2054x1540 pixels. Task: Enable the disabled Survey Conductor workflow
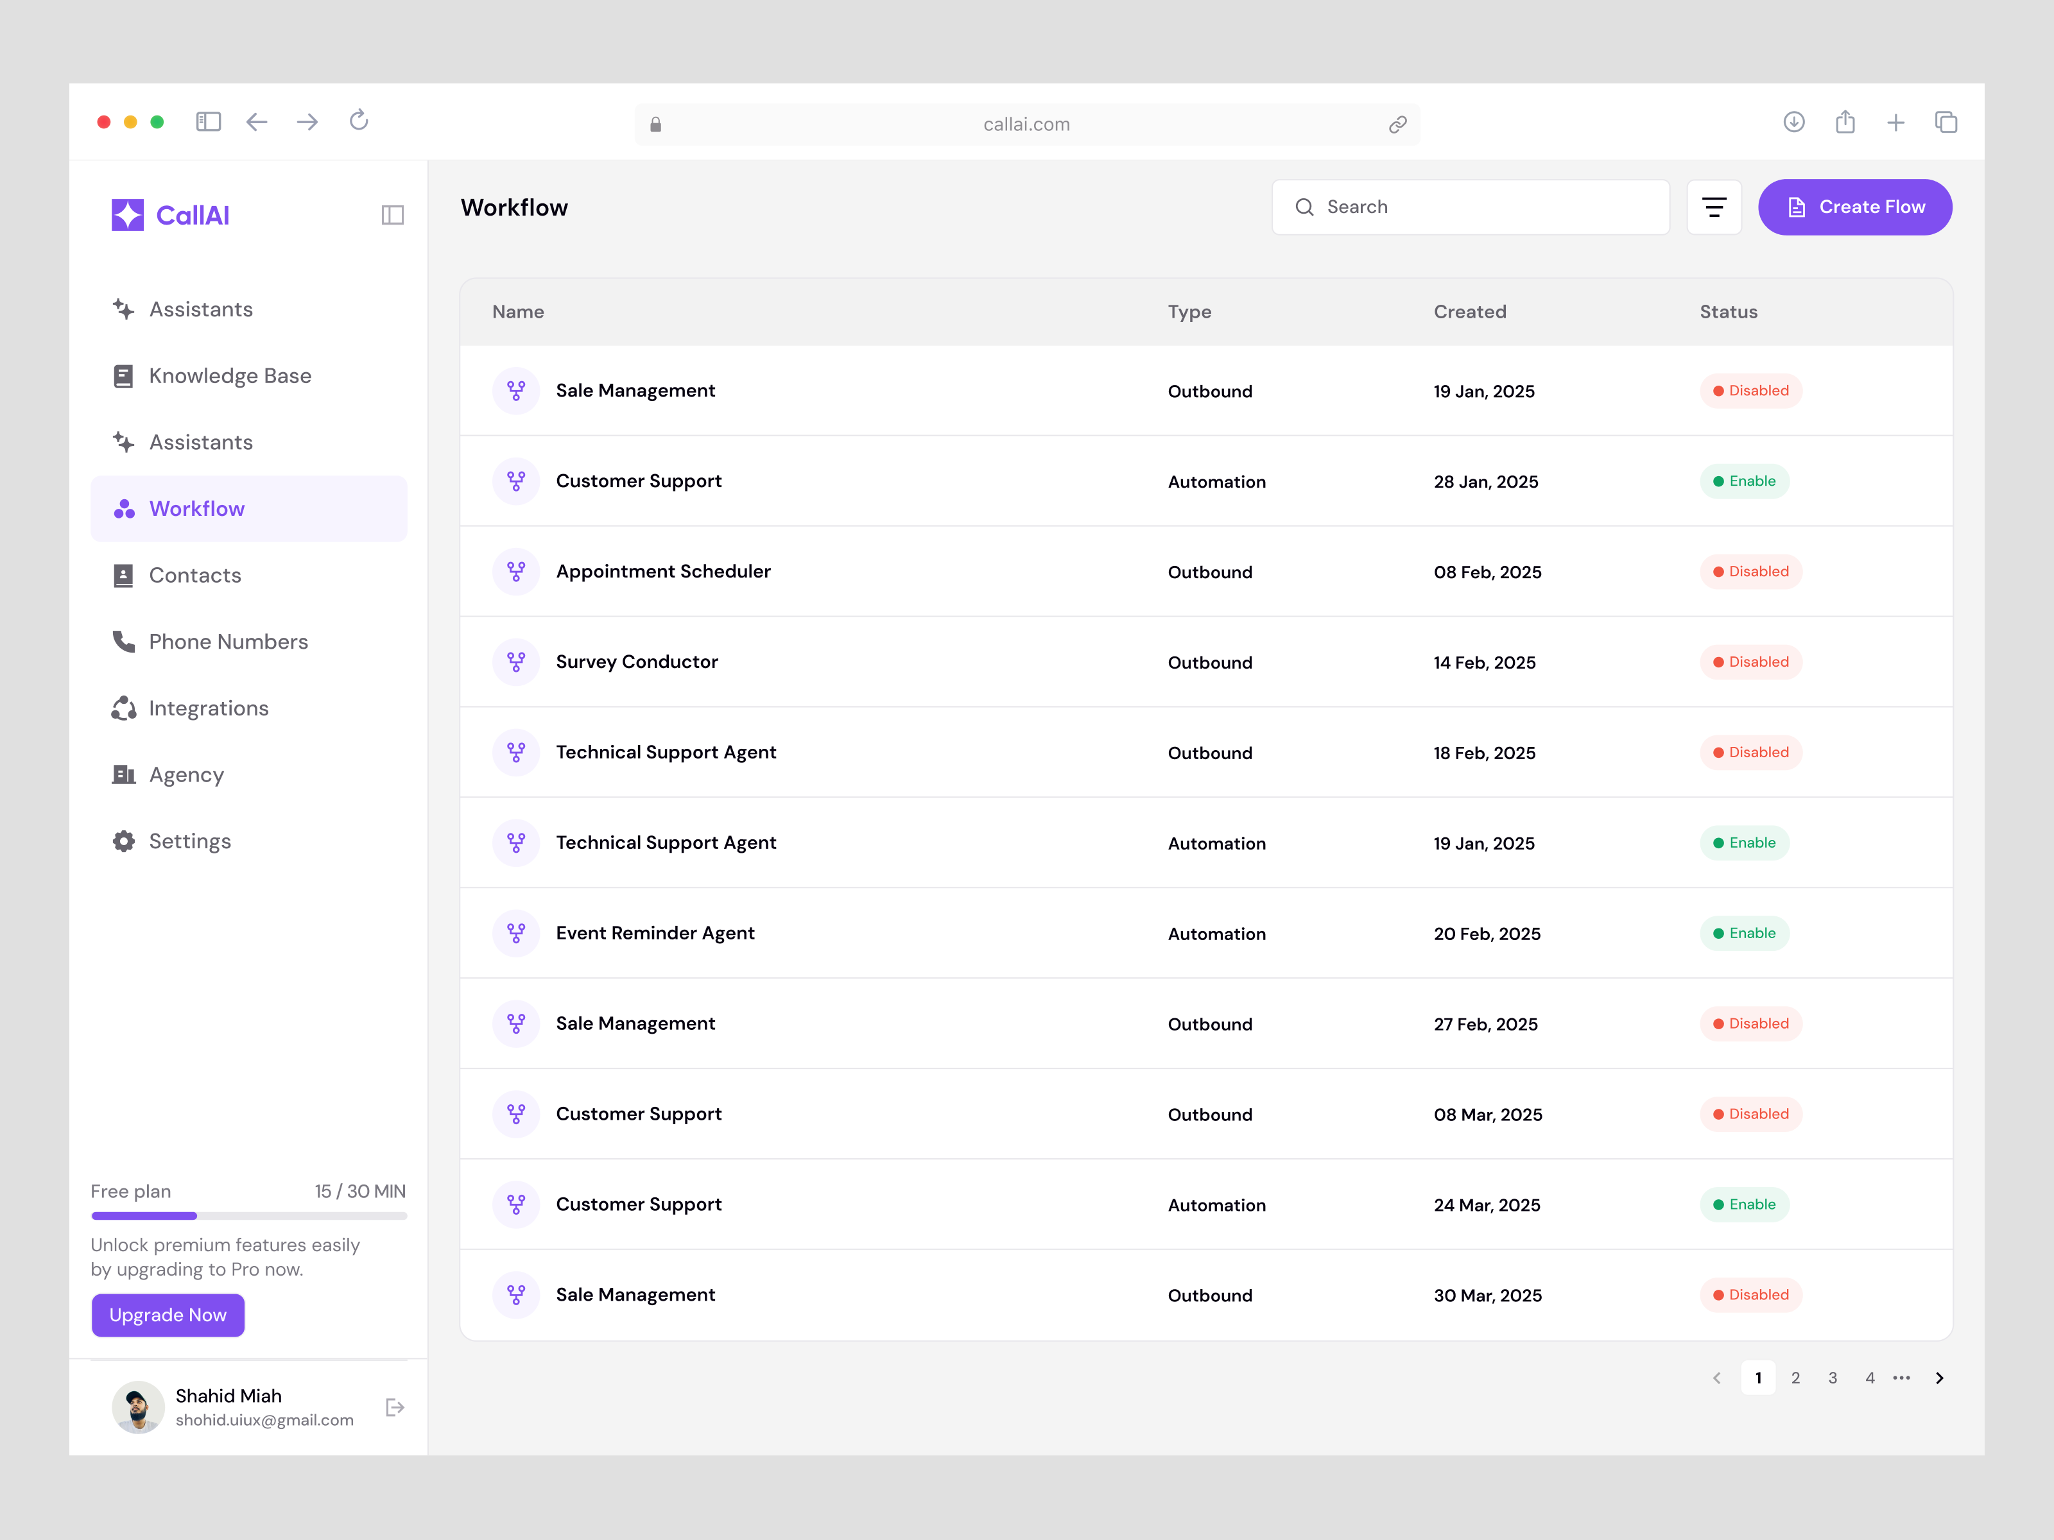(x=1750, y=662)
